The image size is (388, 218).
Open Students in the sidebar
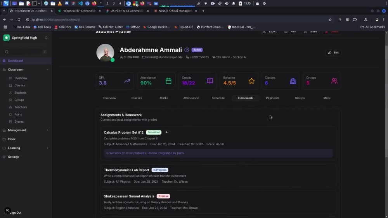20,93
